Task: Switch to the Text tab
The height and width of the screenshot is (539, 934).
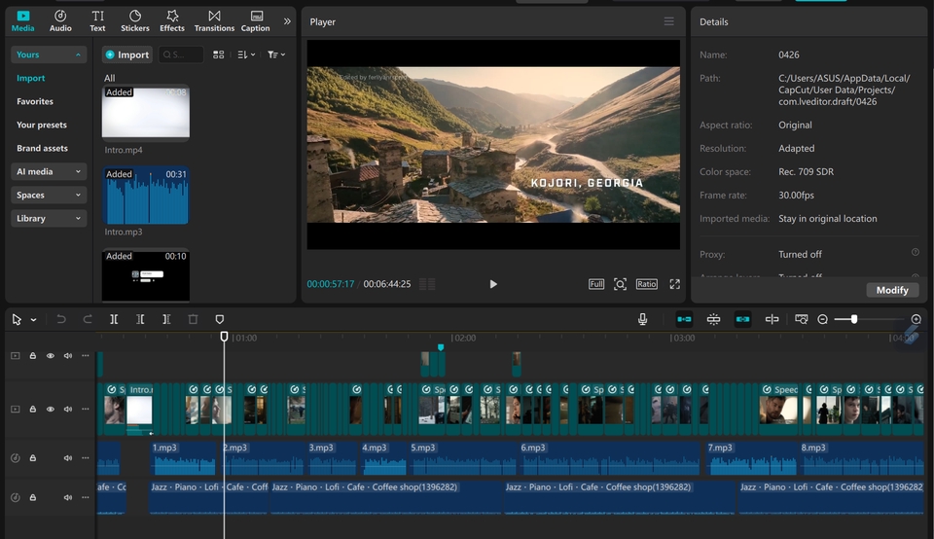Action: click(97, 20)
